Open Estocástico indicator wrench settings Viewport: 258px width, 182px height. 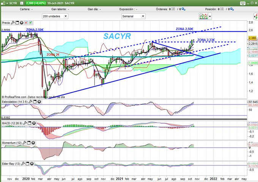(30, 102)
